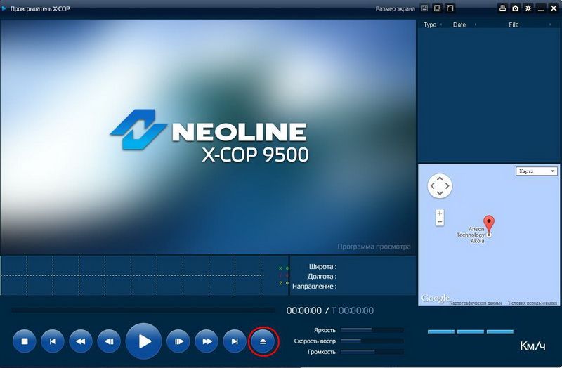
Task: Click the Fast forward button
Action: [x=206, y=341]
